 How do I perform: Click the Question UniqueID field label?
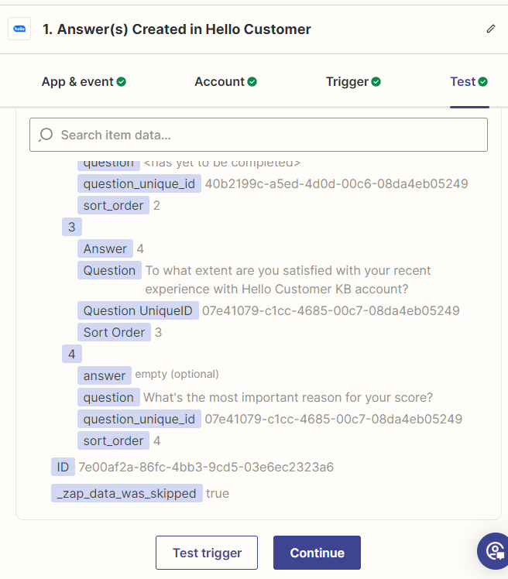(x=137, y=310)
